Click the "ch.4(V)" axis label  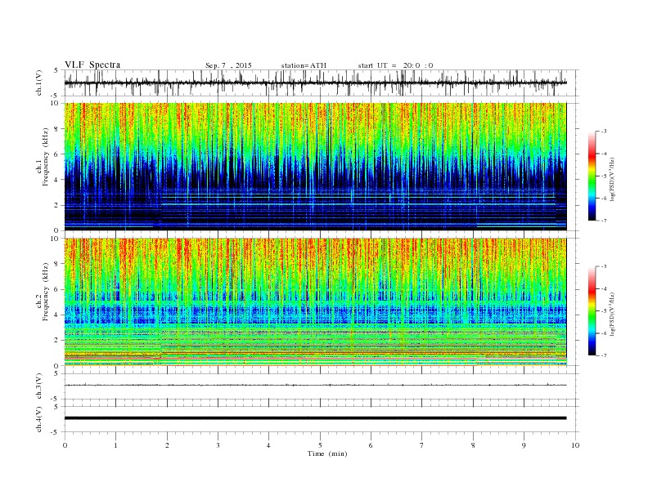tap(39, 419)
